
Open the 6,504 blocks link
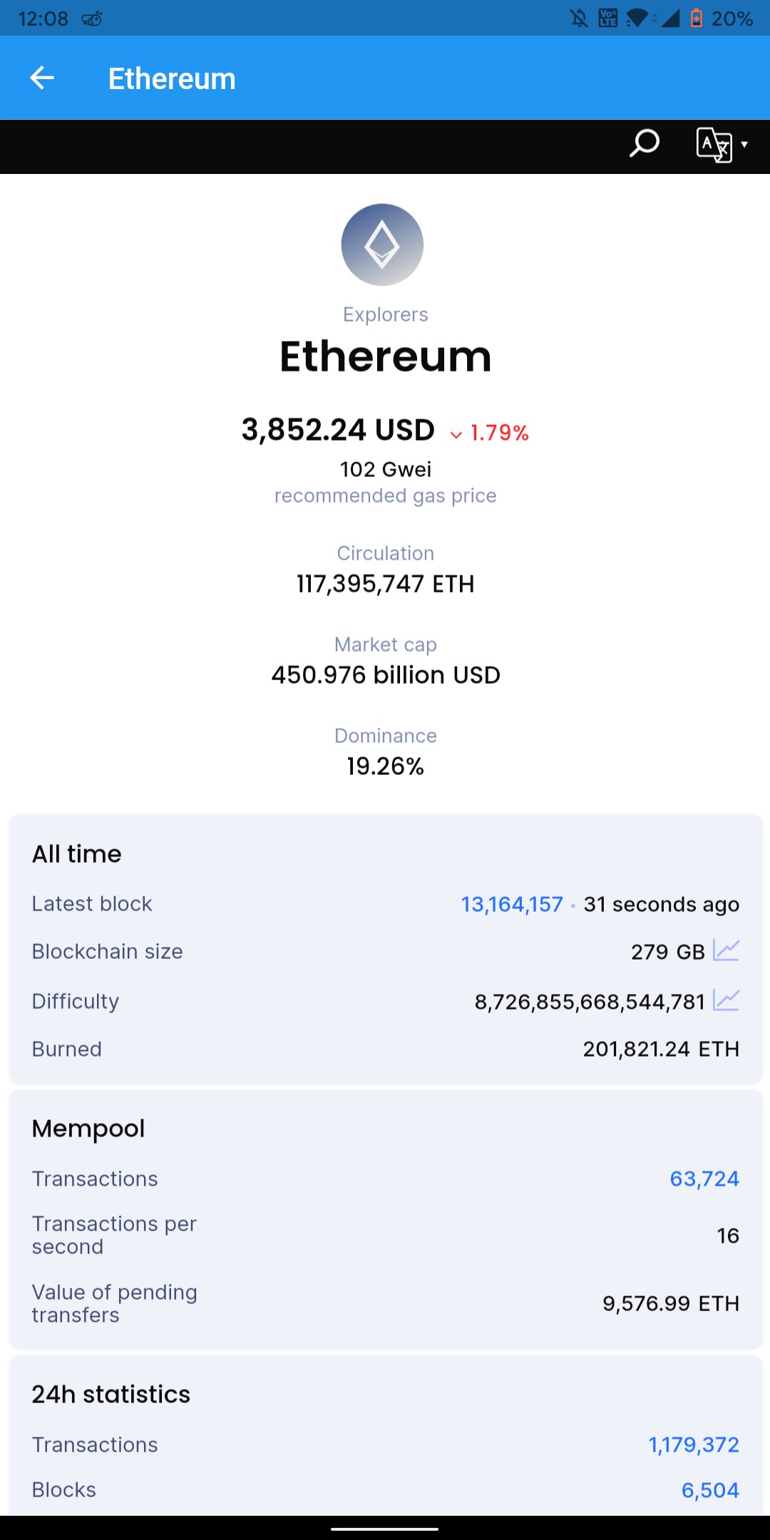pos(710,1490)
